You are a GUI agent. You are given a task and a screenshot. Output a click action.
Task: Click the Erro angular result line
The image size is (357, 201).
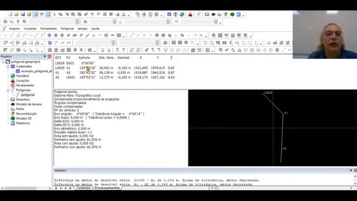(x=99, y=114)
